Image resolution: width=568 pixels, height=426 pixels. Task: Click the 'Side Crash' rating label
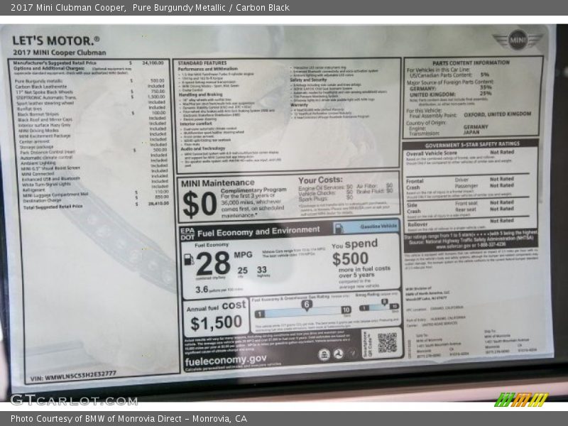[413, 208]
